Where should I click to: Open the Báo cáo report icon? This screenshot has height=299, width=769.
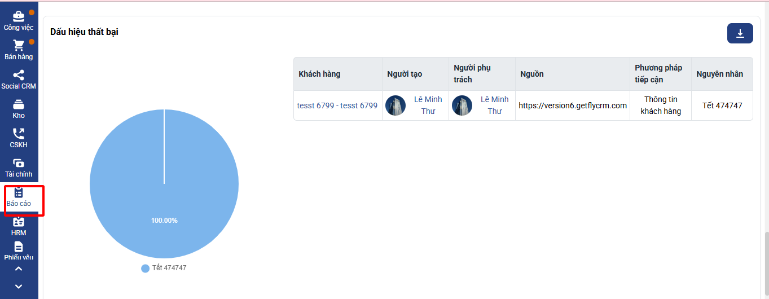click(x=19, y=193)
